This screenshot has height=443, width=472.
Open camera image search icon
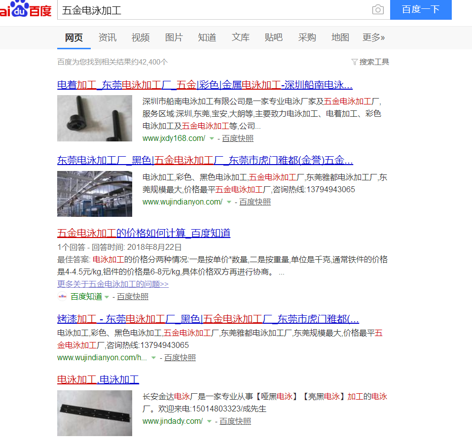pyautogui.click(x=378, y=10)
